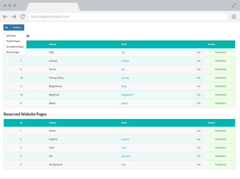Click the Published status of API Backend
Viewport: 240px width, 179px height.
(x=220, y=165)
